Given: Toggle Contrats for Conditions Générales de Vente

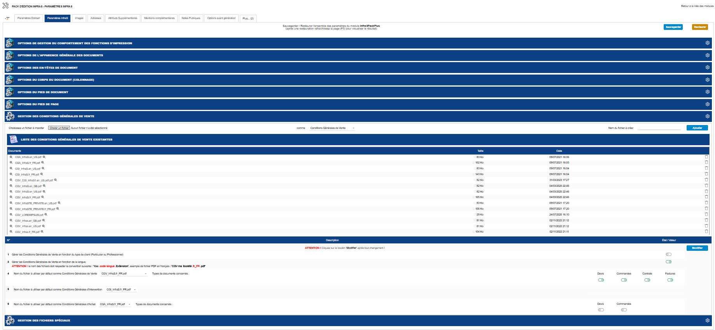Looking at the screenshot, I should tap(647, 280).
